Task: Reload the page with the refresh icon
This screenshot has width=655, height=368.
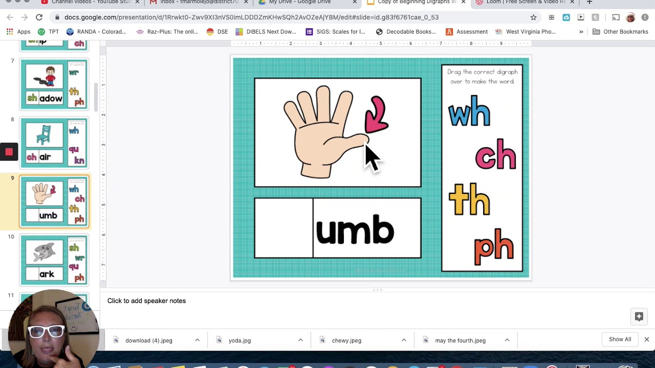Action: click(x=39, y=17)
